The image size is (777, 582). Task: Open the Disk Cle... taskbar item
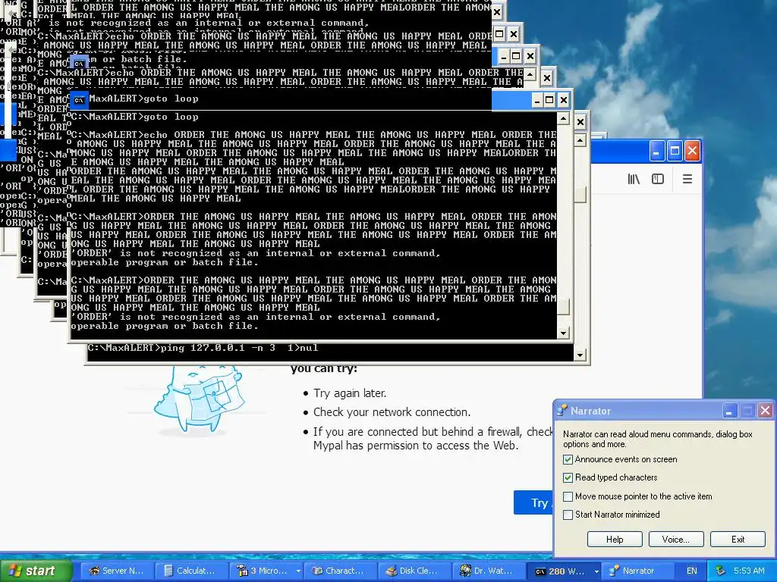(414, 571)
